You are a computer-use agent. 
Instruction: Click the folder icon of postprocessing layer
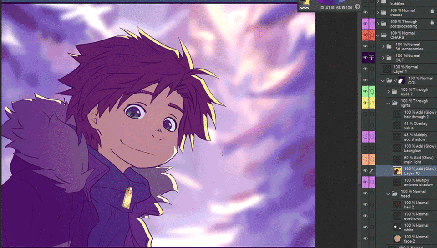coord(384,24)
